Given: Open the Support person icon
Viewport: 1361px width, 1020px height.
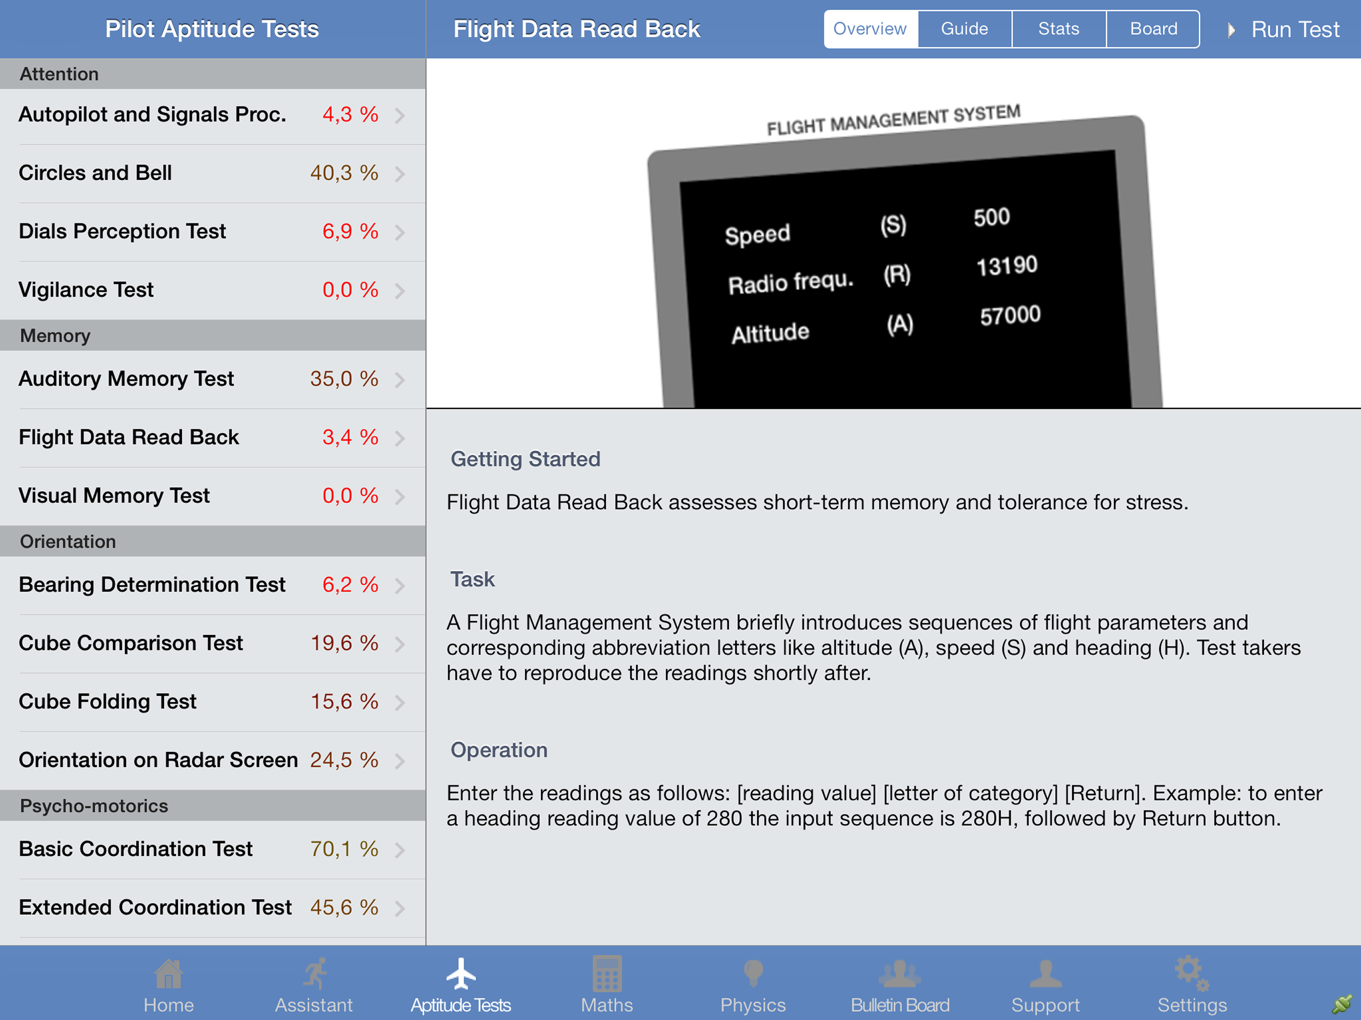Looking at the screenshot, I should [1045, 975].
